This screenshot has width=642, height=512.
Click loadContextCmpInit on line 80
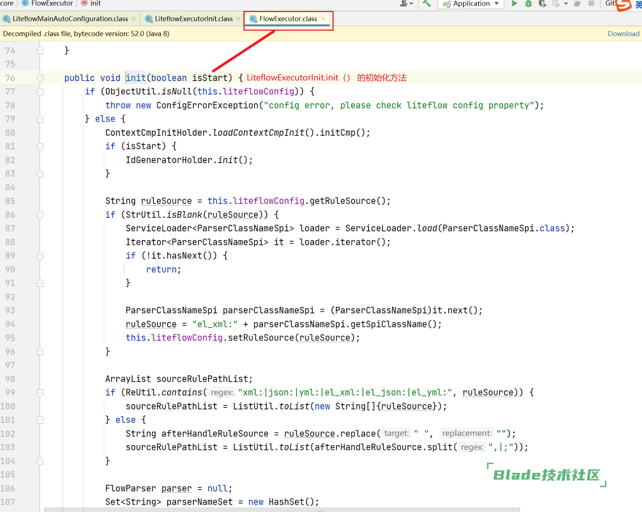point(258,133)
